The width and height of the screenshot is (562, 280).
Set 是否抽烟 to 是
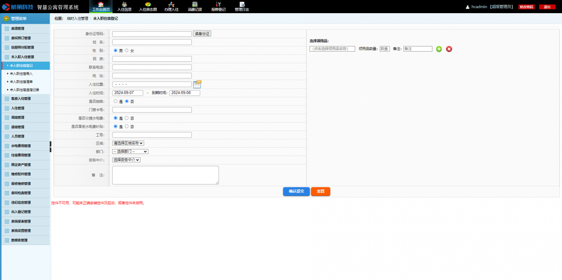116,101
